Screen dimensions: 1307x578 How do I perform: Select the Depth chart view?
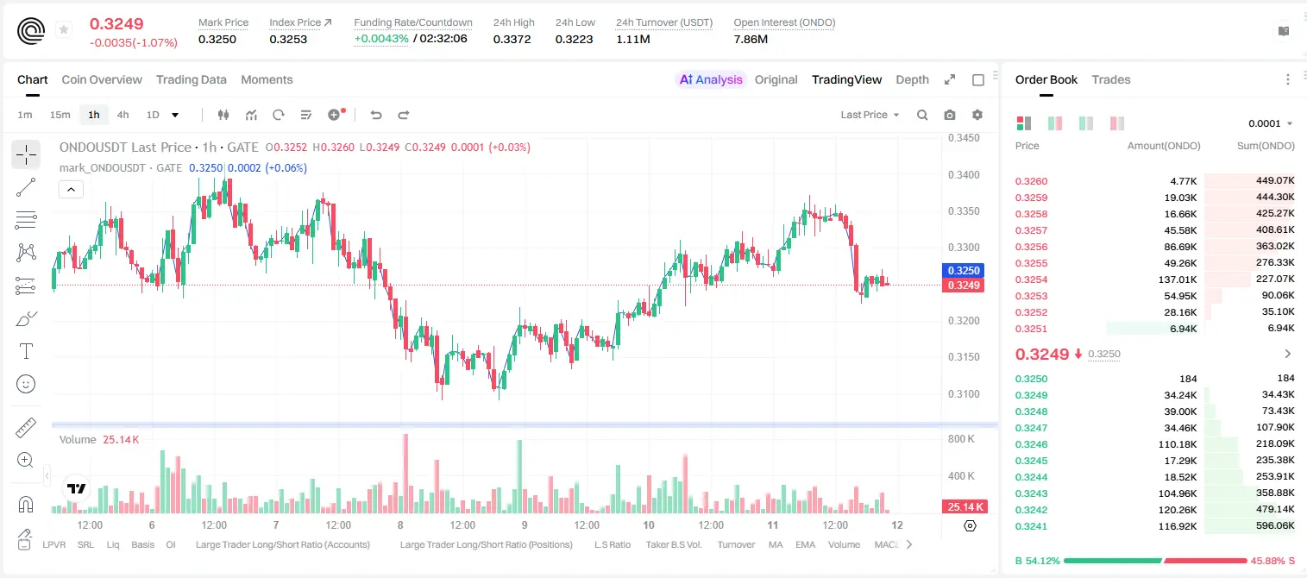(912, 79)
